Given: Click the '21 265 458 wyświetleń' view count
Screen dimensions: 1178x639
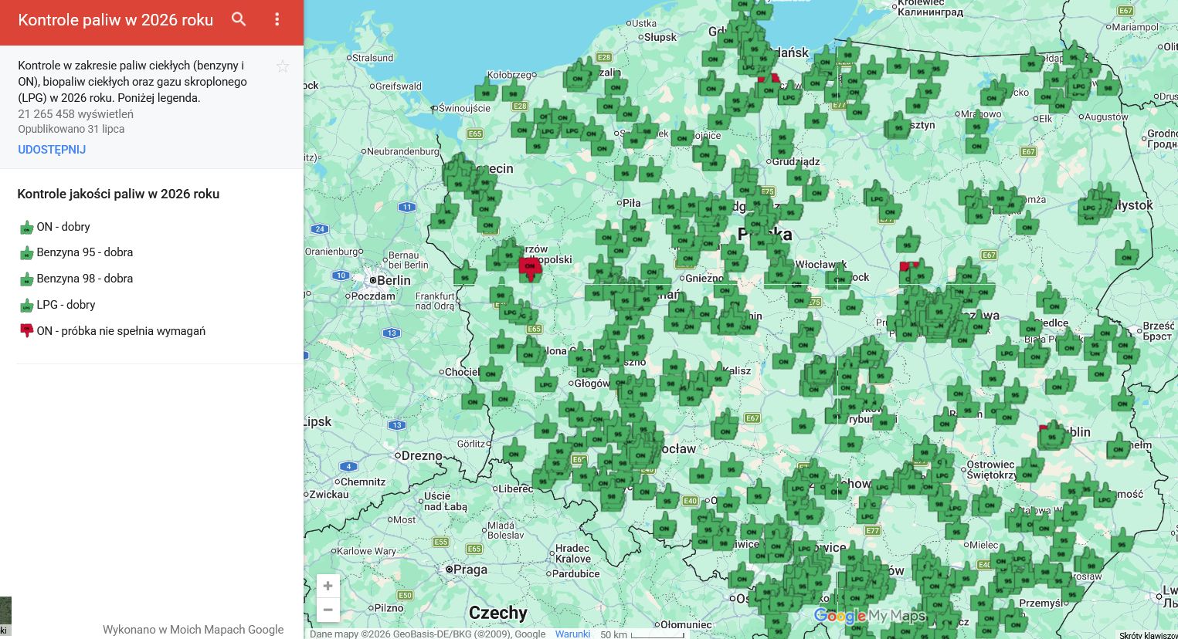Looking at the screenshot, I should click(x=76, y=114).
